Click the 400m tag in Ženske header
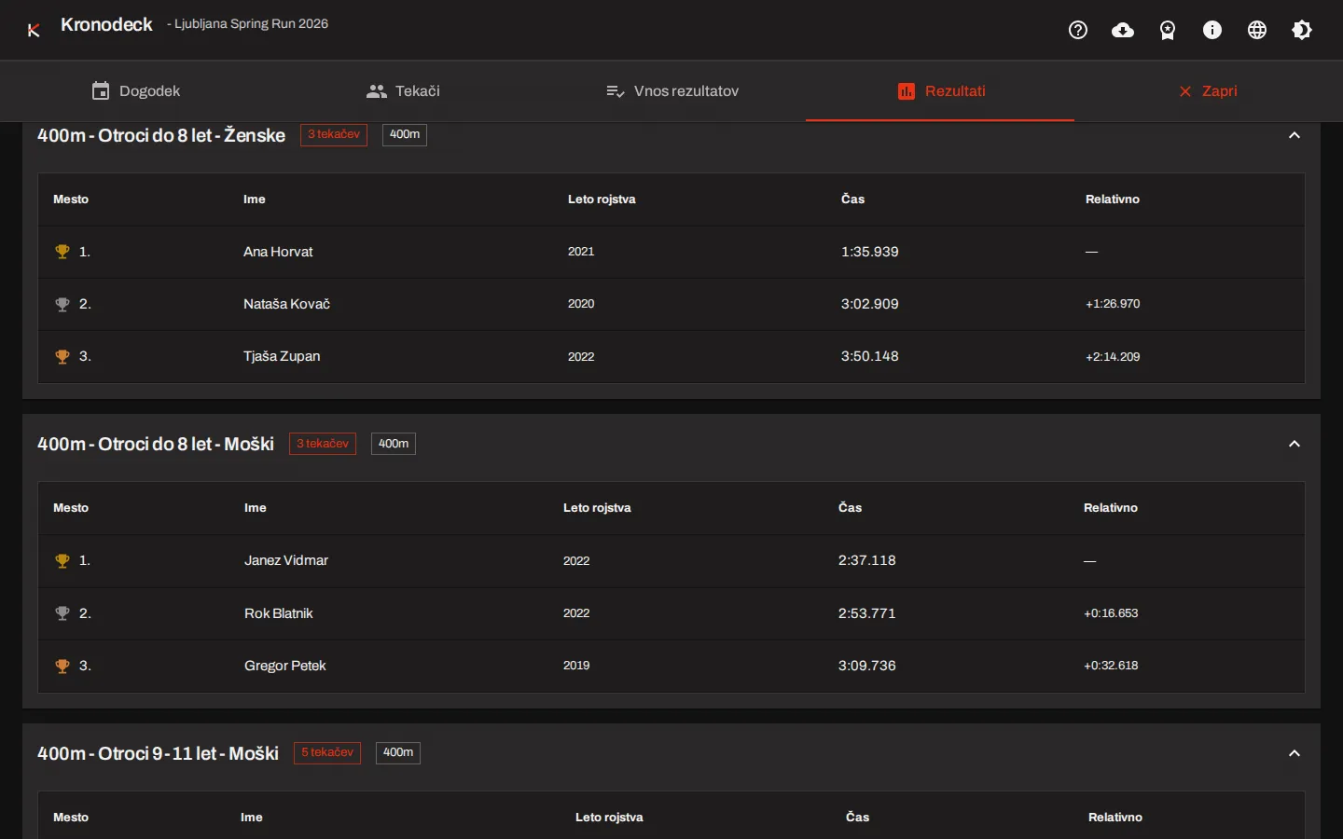1343x839 pixels. [405, 135]
